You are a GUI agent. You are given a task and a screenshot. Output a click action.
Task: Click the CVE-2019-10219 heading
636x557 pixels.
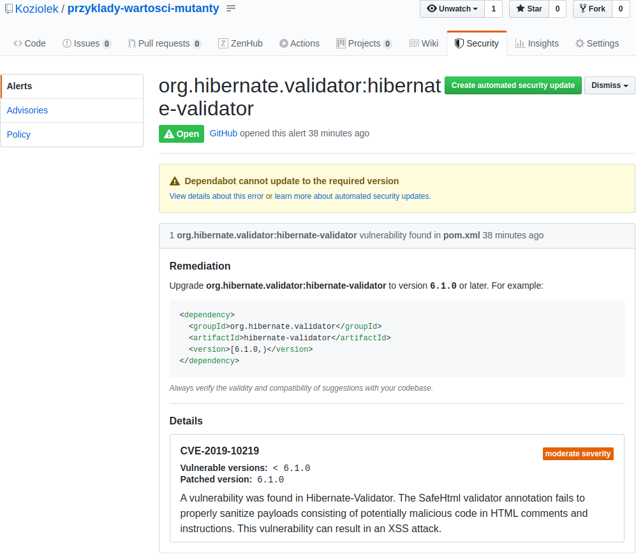click(x=219, y=451)
